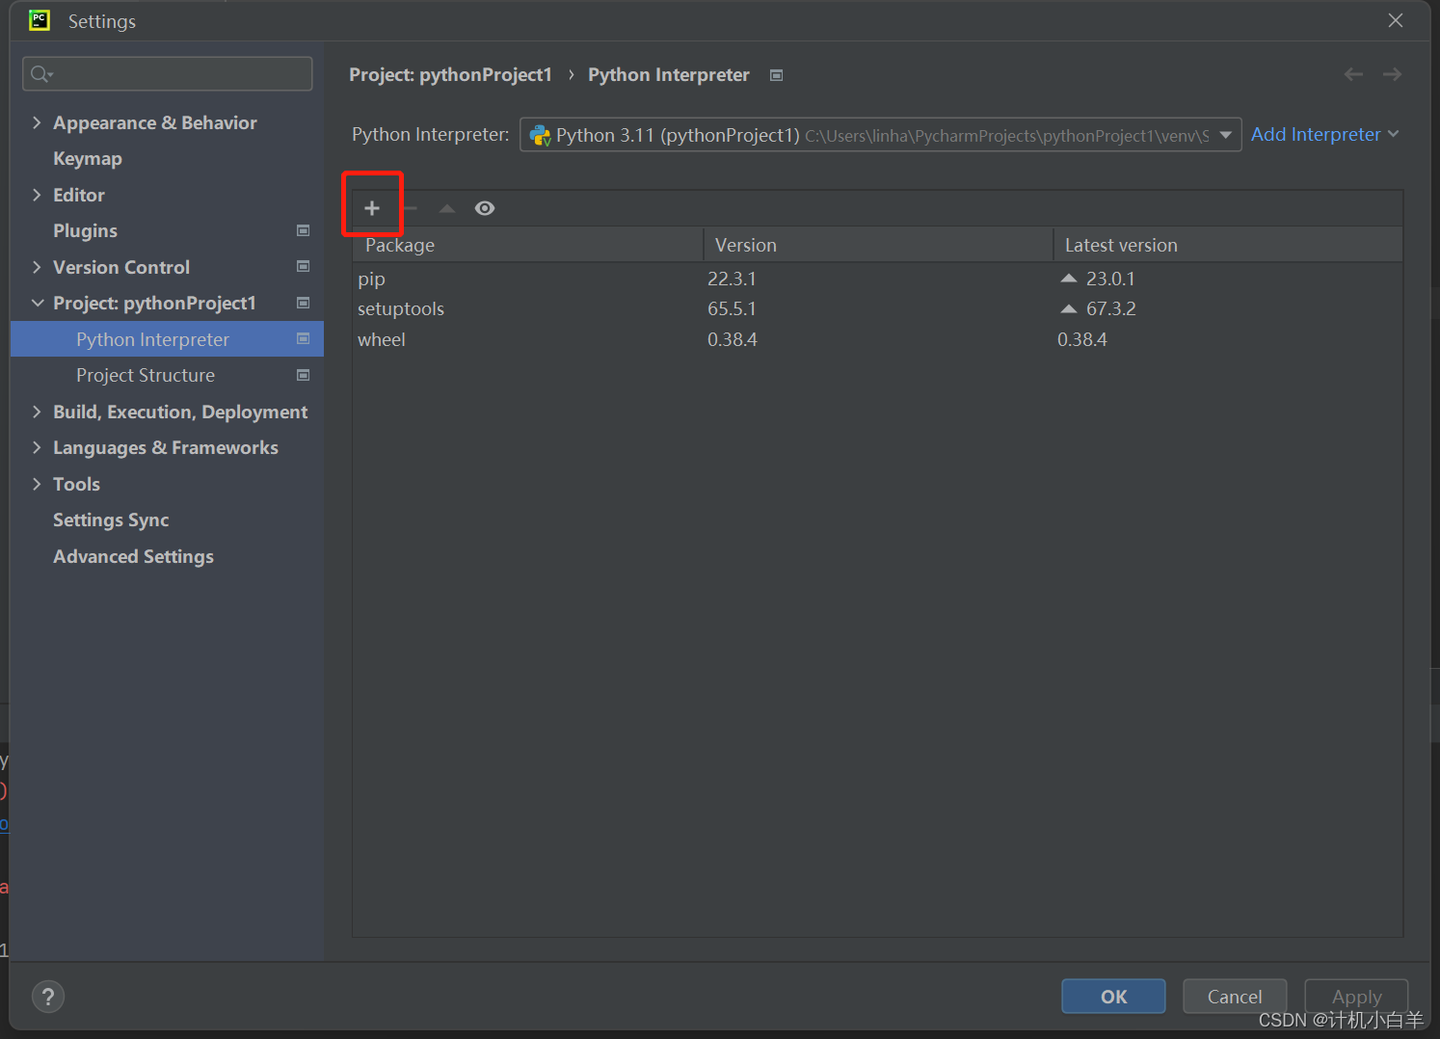Expand the Build, Execution, Deployment section
1440x1039 pixels.
pos(37,412)
